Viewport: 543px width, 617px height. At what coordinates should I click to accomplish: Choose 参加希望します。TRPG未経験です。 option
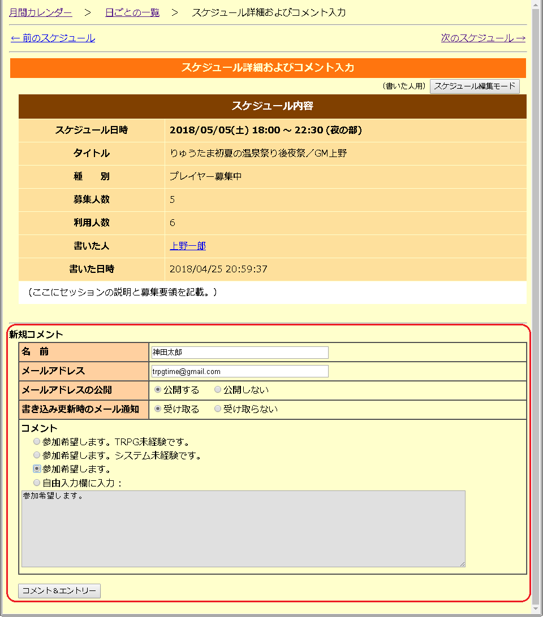pos(37,441)
